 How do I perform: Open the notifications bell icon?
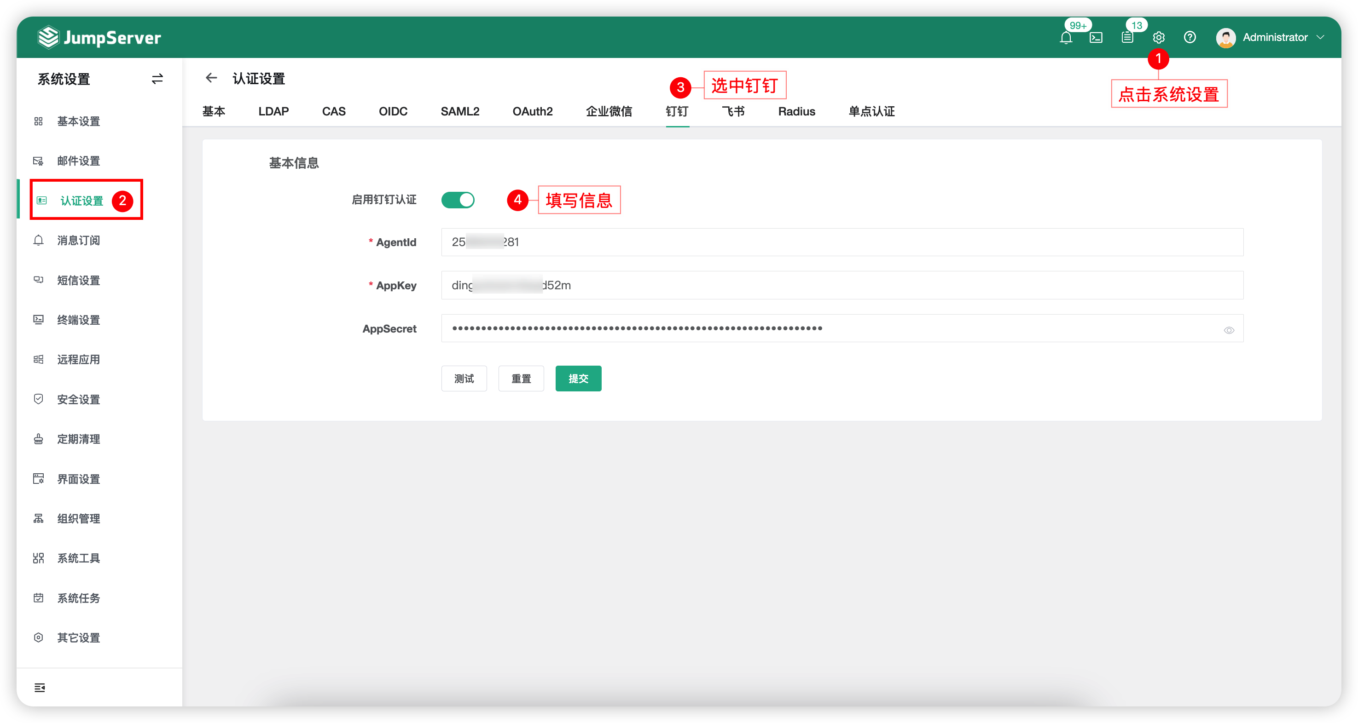click(x=1065, y=37)
